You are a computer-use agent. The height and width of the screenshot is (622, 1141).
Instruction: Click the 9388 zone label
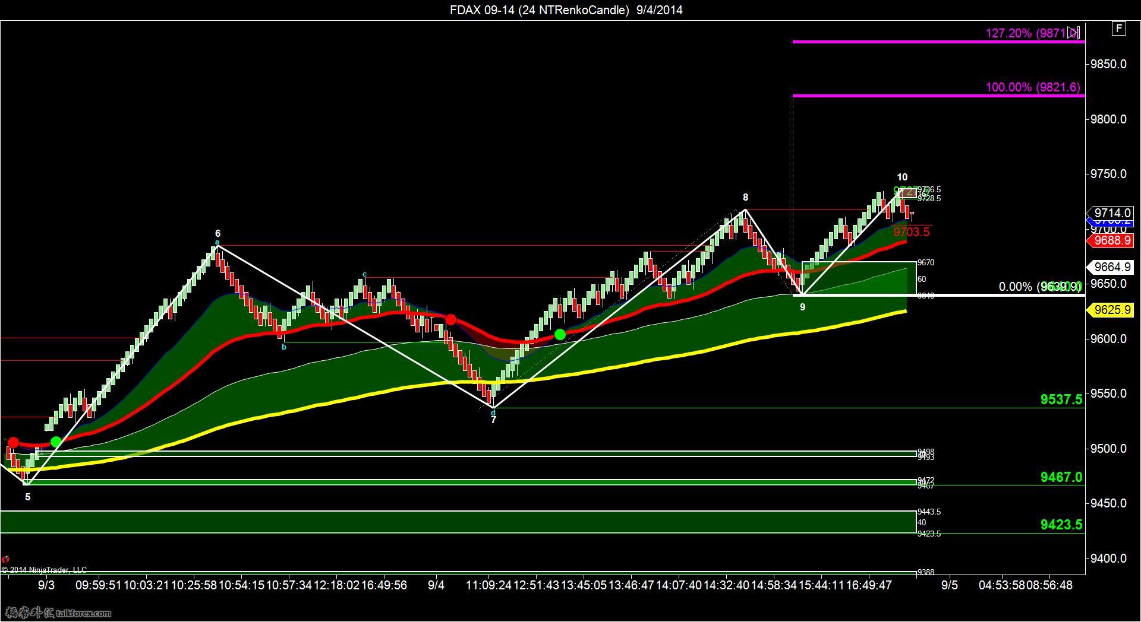pyautogui.click(x=926, y=572)
